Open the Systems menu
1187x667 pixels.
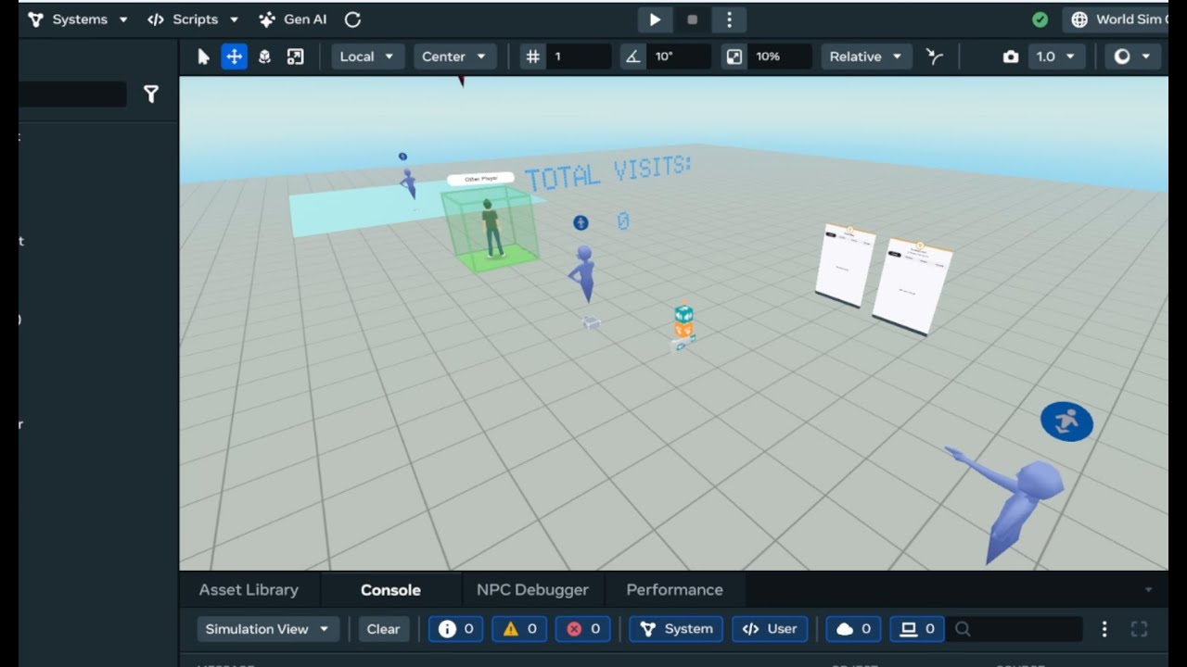click(78, 19)
